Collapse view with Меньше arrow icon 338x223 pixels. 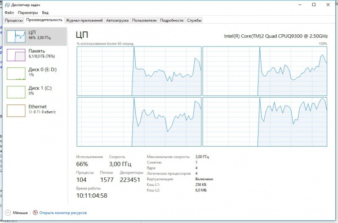[x=8, y=213]
